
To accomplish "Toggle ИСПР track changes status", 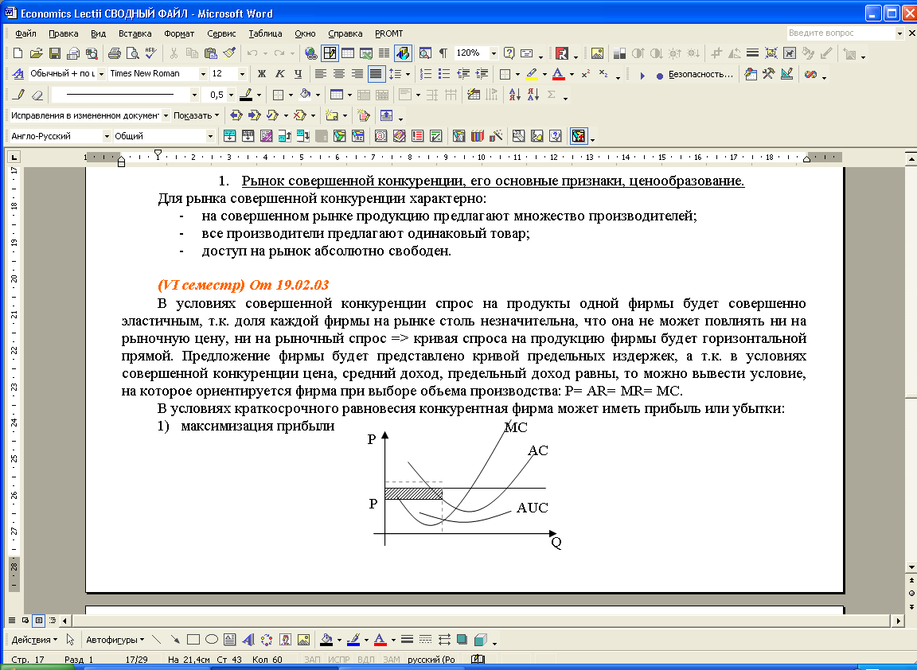I will tap(338, 660).
